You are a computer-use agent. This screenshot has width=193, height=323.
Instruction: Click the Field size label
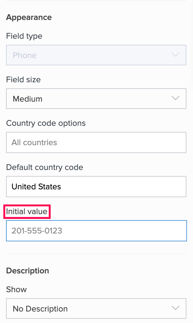[x=23, y=80]
